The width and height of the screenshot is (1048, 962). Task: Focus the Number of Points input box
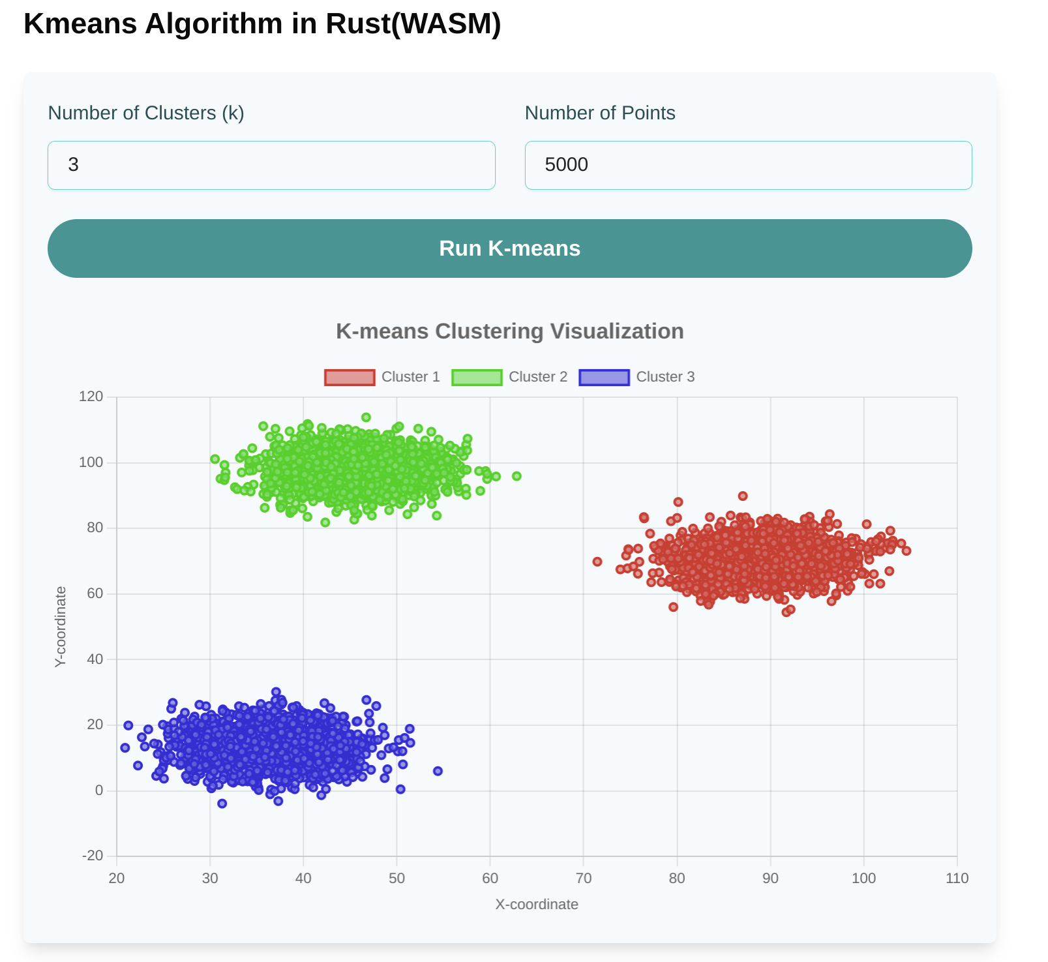748,165
